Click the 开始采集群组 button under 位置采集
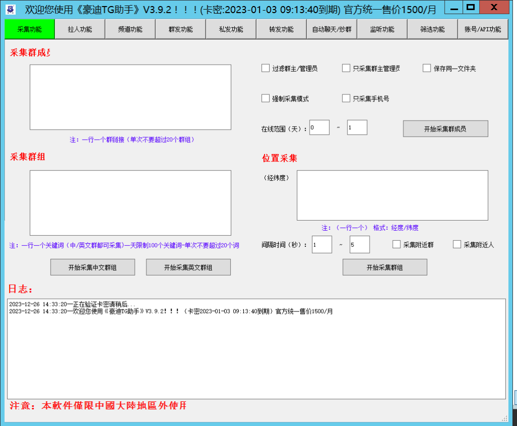Image resolution: width=517 pixels, height=426 pixels. pos(385,267)
